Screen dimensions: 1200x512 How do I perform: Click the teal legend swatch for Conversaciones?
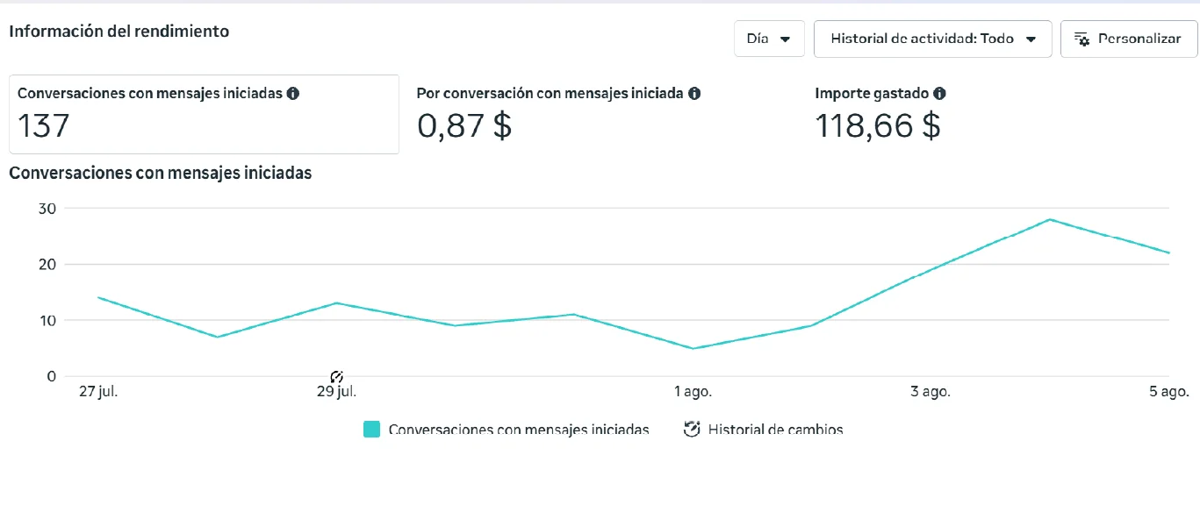(x=372, y=430)
